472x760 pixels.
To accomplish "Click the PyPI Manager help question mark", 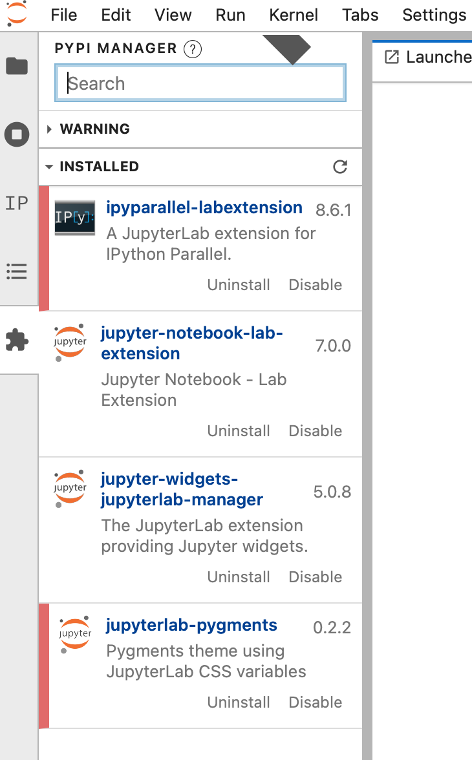I will pos(192,48).
